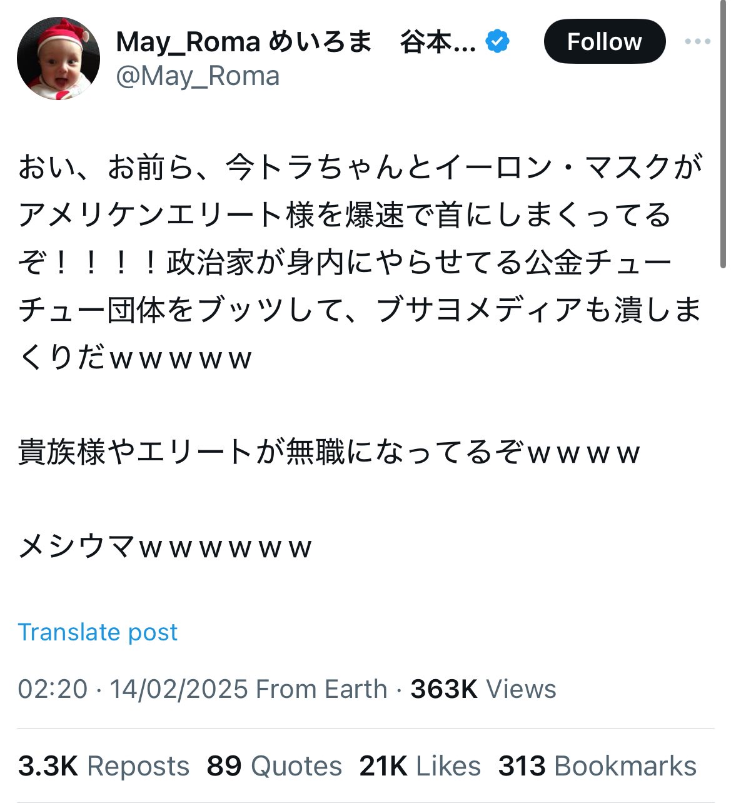
Task: Open the three-dot more options menu
Action: [697, 42]
